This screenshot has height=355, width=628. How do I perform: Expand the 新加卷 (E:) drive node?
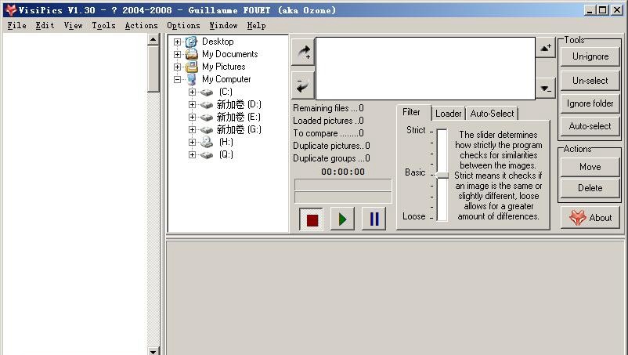(x=193, y=117)
